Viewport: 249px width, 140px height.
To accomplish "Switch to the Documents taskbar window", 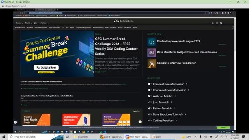I will (85, 136).
